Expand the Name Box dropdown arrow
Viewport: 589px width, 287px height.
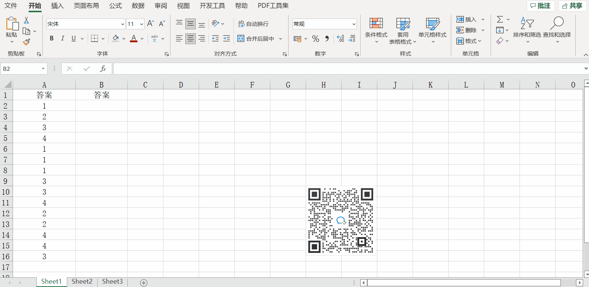(x=43, y=69)
